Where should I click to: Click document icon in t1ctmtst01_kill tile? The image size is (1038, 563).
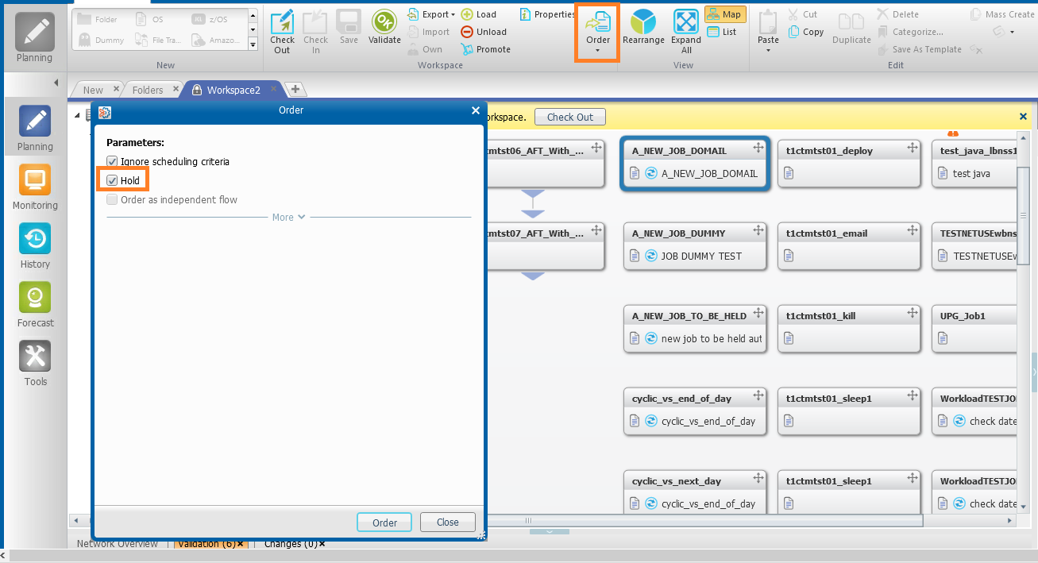tap(789, 338)
